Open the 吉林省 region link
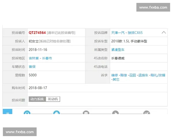173x139 pixels. (x=34, y=58)
